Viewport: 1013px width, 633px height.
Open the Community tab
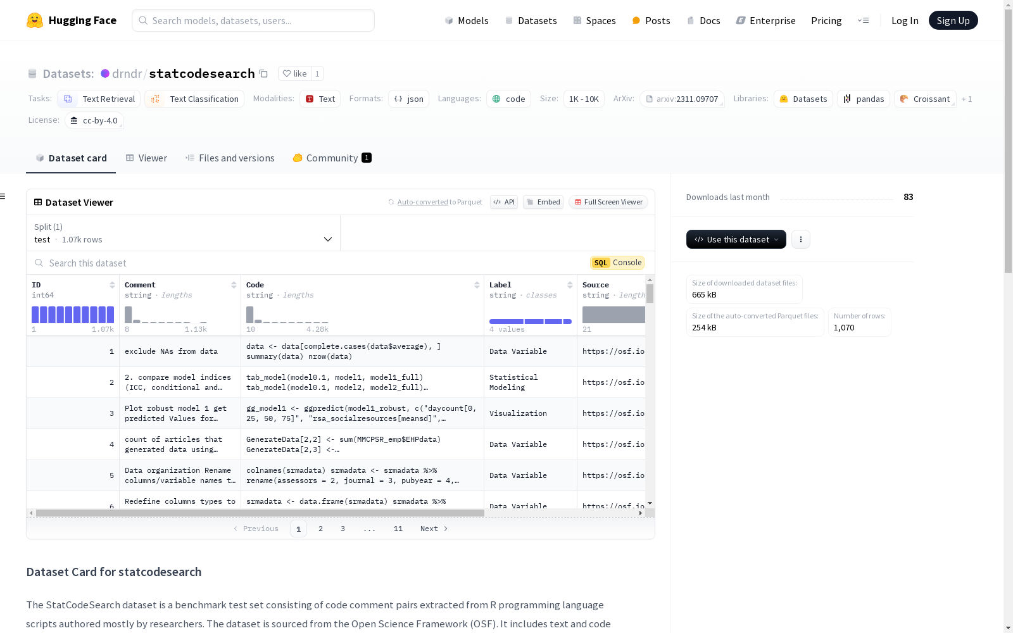pyautogui.click(x=332, y=158)
